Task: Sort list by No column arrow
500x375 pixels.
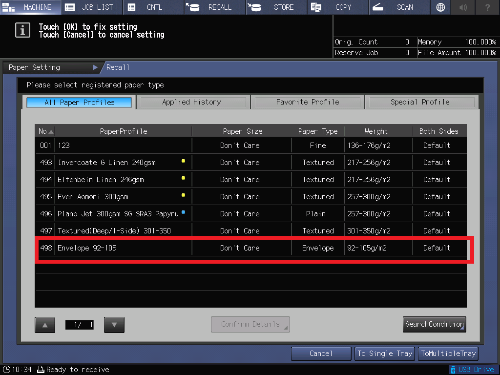Action: coord(51,131)
